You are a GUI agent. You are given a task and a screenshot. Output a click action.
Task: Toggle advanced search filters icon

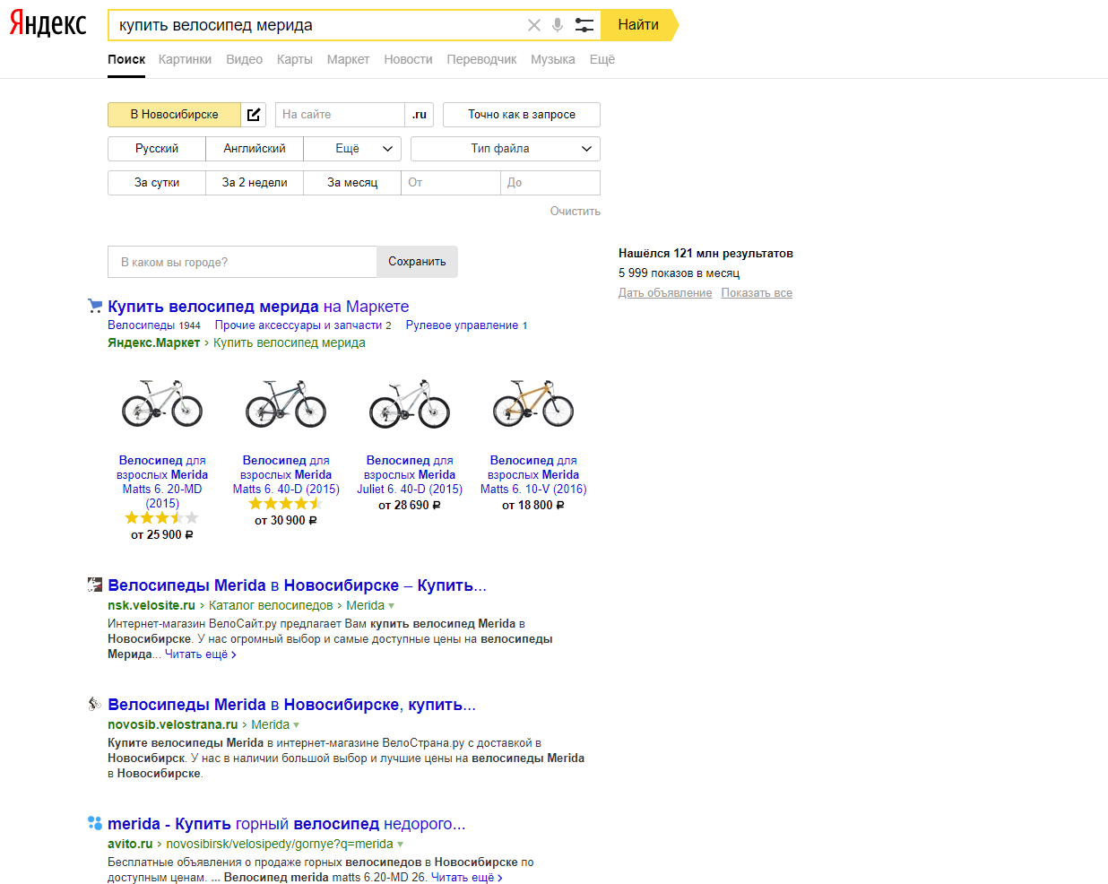point(584,25)
